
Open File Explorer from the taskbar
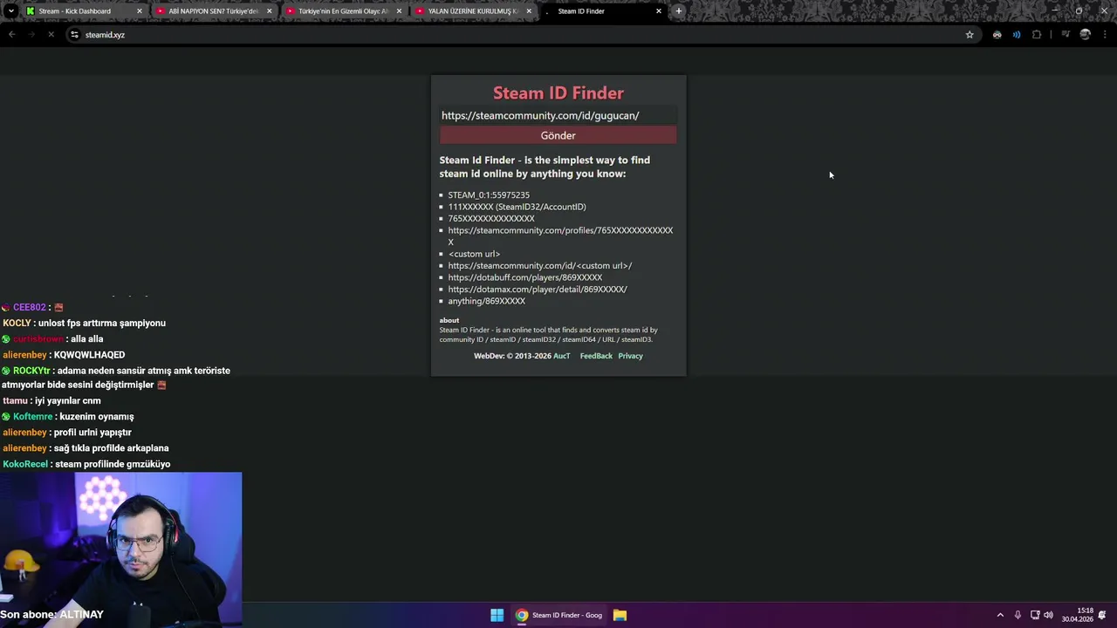click(620, 615)
